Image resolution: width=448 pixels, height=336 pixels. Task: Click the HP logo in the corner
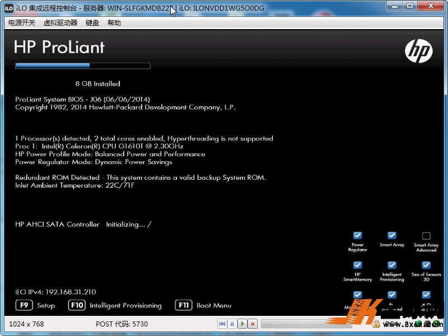[x=418, y=52]
